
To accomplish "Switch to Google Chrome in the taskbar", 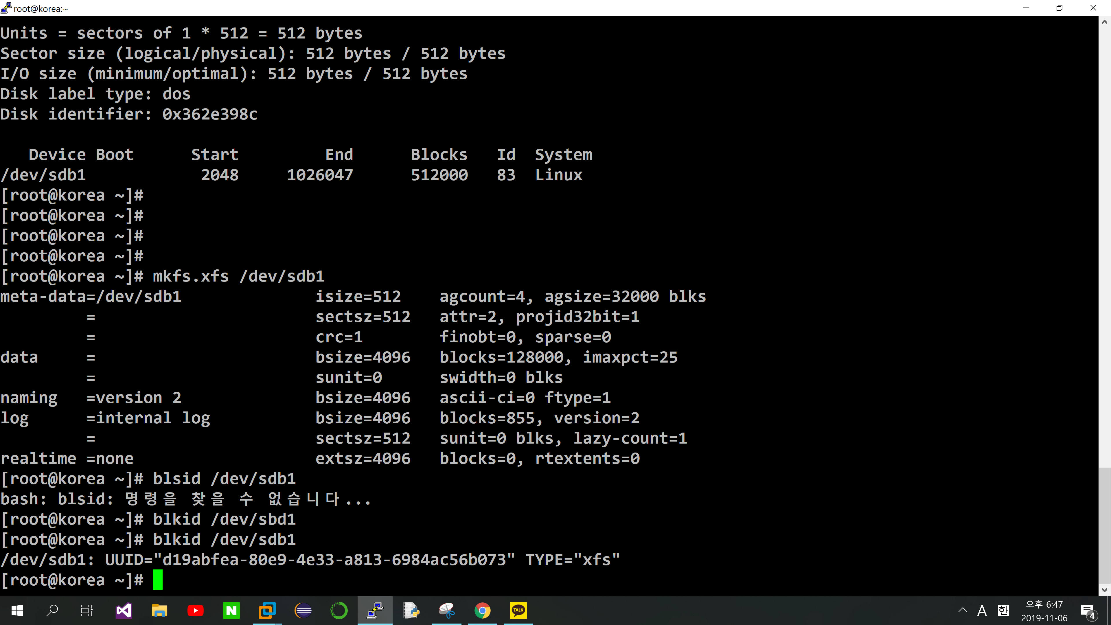I will [x=483, y=610].
